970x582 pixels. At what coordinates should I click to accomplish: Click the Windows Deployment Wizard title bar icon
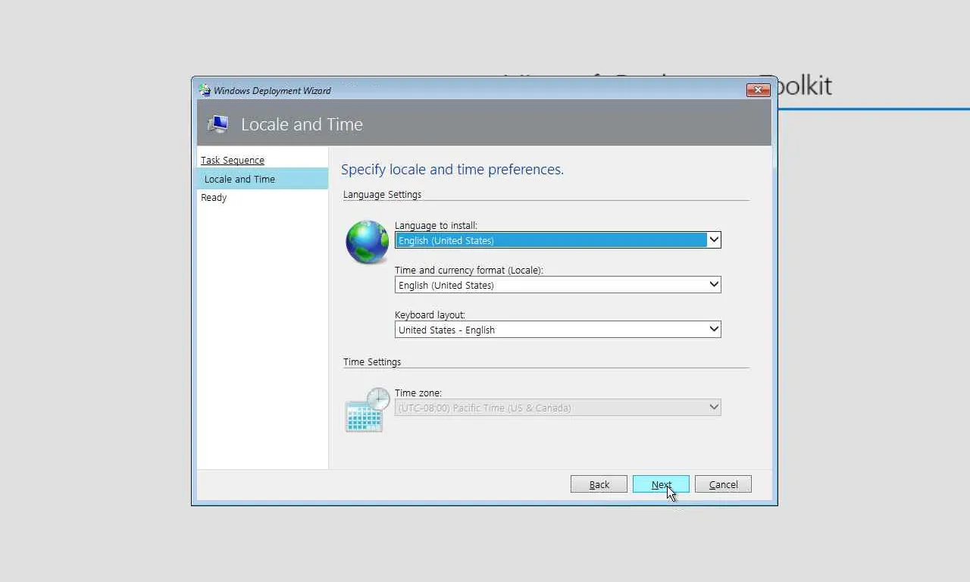pyautogui.click(x=205, y=90)
